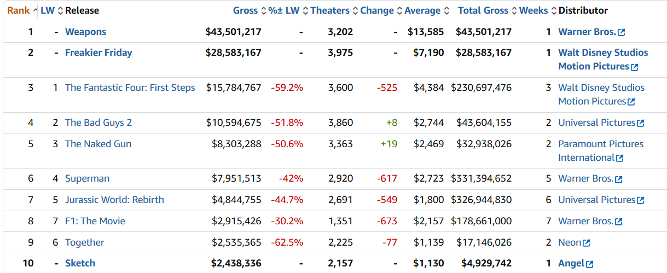Click external link icon beside Angel
667x273 pixels.
tap(589, 264)
